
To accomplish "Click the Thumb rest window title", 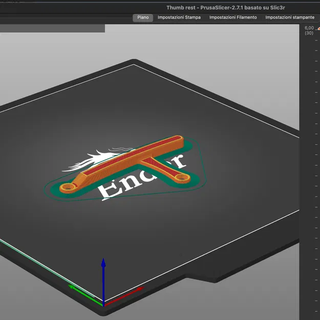I will click(225, 8).
